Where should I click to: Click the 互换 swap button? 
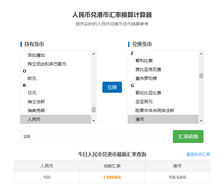[112, 87]
